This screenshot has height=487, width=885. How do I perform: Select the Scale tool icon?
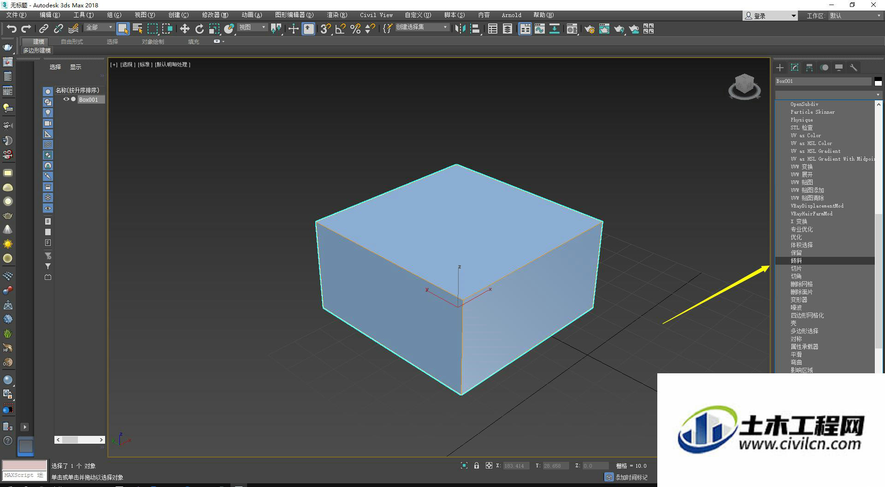[x=214, y=29]
